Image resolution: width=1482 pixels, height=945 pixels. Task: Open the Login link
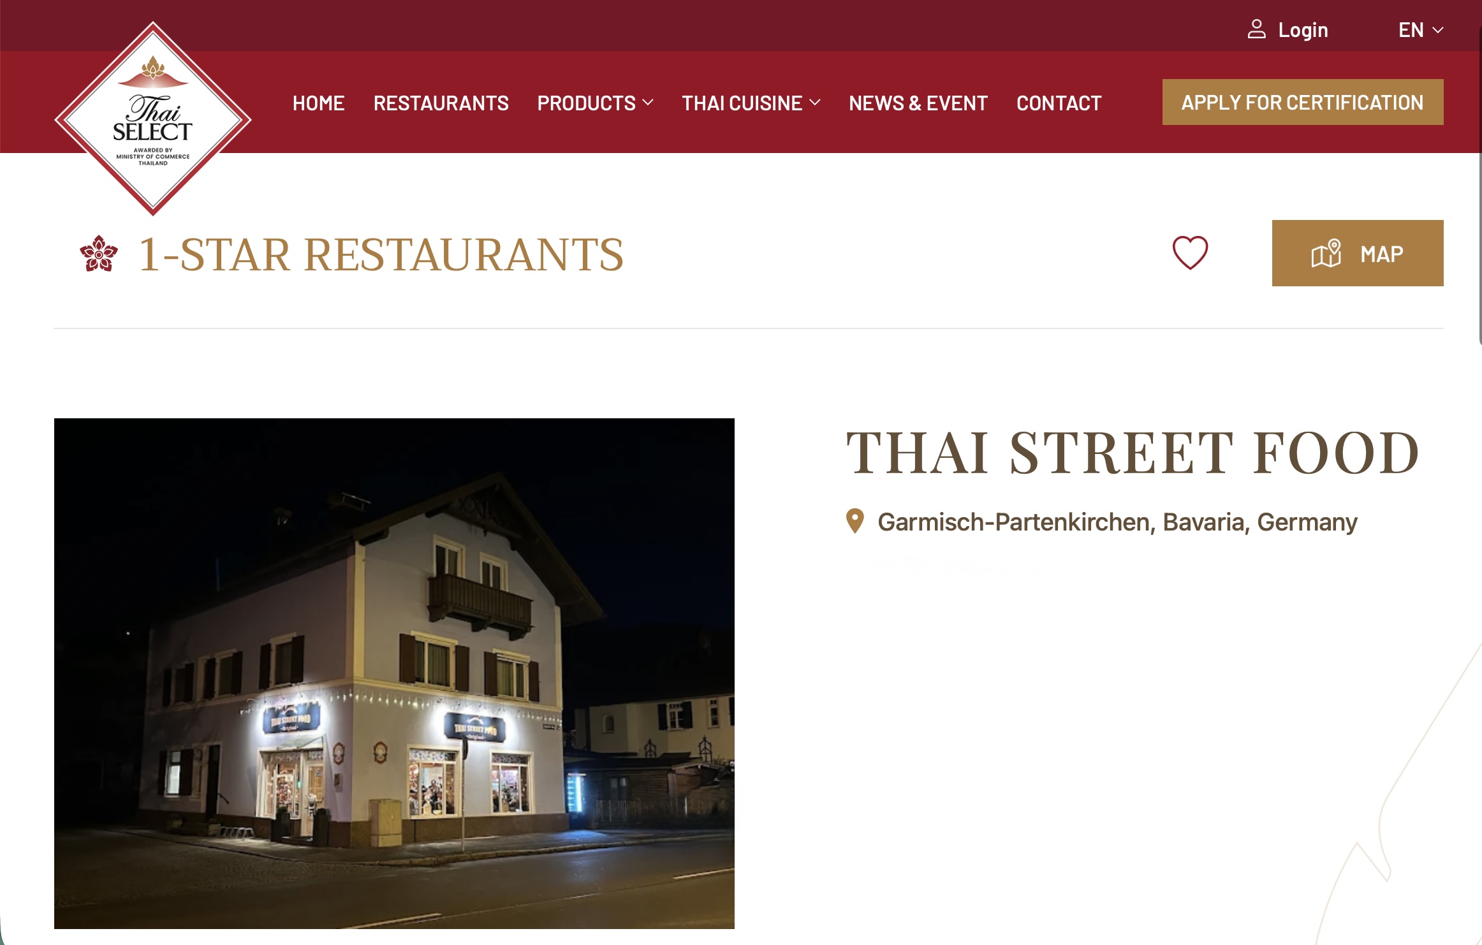1303,30
